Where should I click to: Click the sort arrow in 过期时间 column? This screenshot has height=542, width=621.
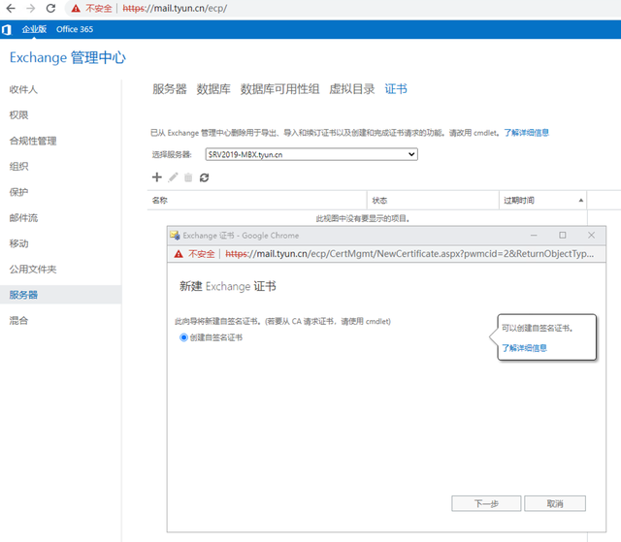point(580,201)
